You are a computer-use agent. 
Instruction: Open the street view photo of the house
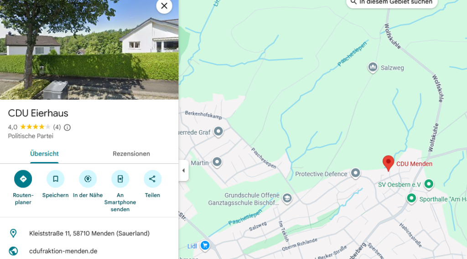pyautogui.click(x=89, y=50)
